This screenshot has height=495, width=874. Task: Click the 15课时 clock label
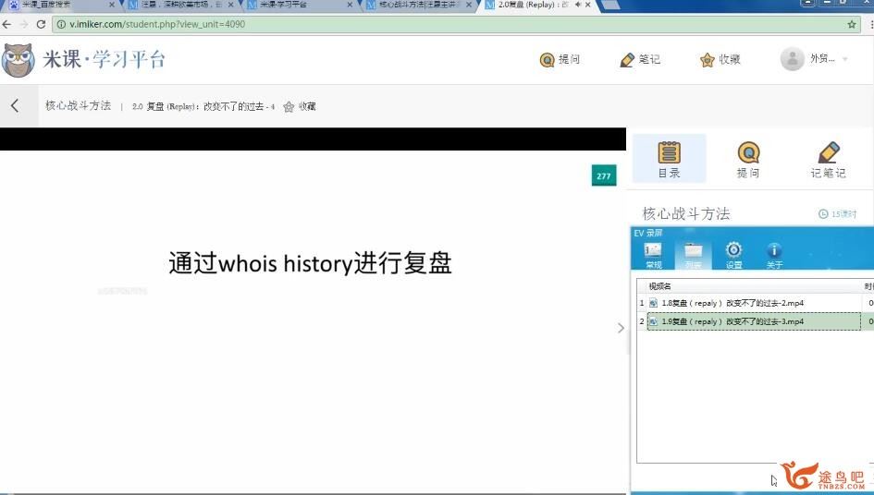pyautogui.click(x=837, y=214)
